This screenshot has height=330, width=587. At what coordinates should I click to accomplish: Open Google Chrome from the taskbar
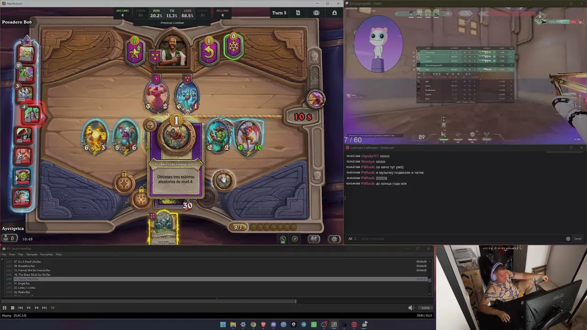(x=253, y=324)
